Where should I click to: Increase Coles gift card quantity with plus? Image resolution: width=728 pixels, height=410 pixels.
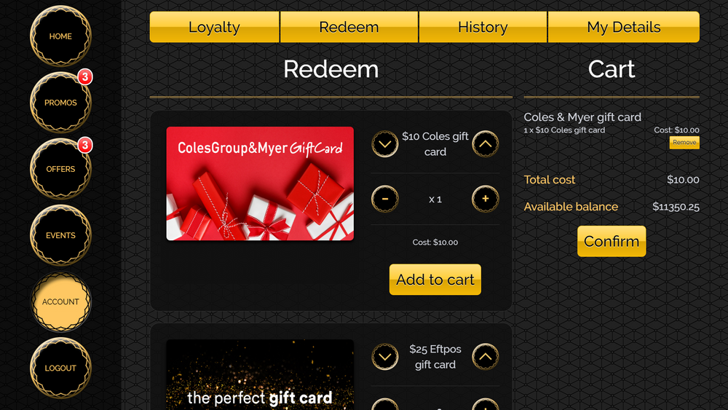click(485, 199)
